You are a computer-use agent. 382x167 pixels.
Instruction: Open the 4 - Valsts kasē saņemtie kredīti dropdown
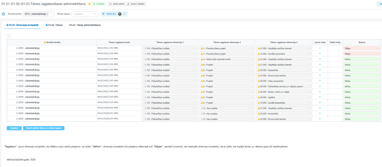point(227,59)
